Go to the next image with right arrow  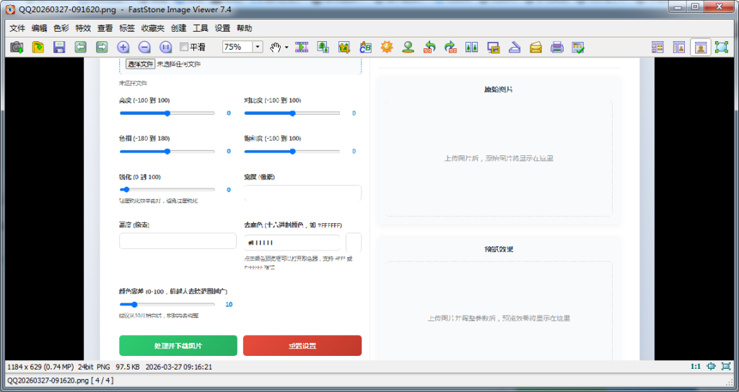point(102,47)
